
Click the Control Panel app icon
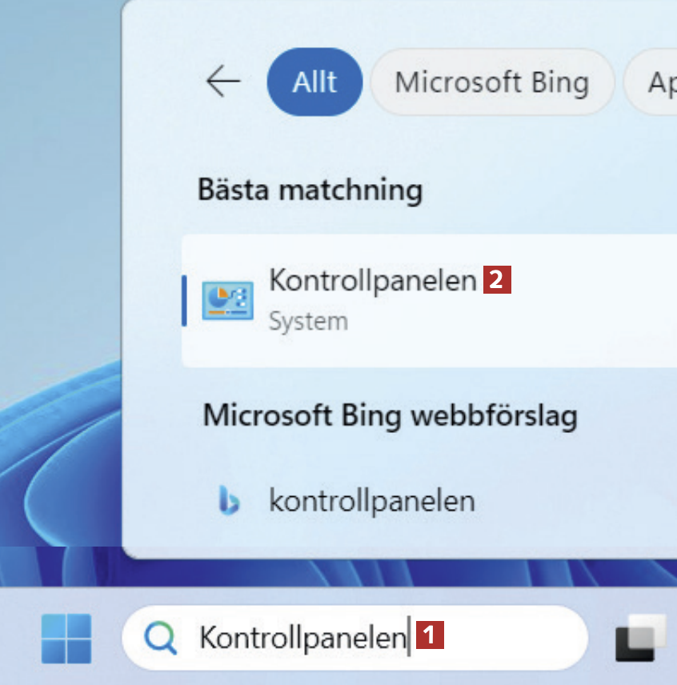tap(227, 300)
